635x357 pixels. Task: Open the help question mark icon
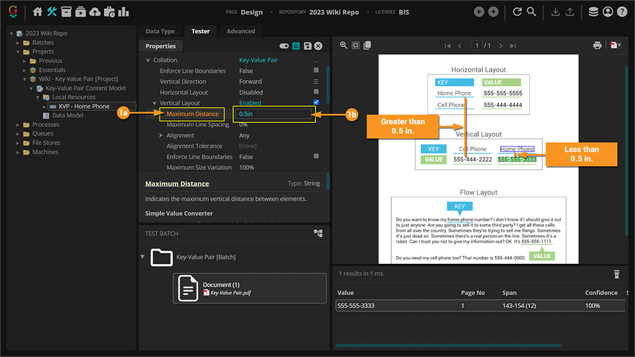coord(622,12)
